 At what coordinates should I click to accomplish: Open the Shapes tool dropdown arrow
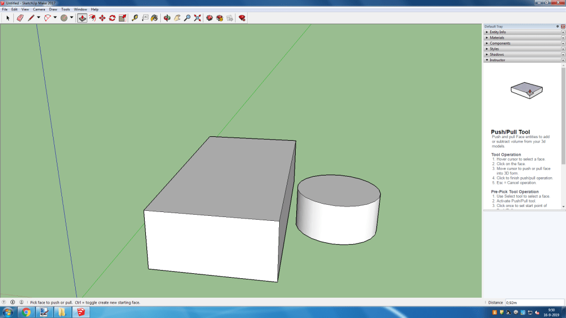coord(72,18)
